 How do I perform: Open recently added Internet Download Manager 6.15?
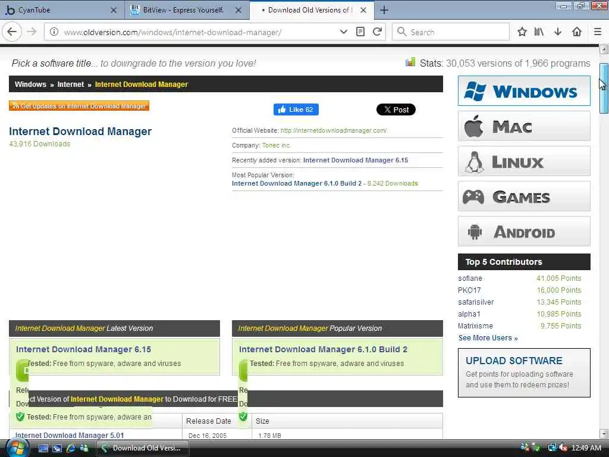click(x=356, y=160)
